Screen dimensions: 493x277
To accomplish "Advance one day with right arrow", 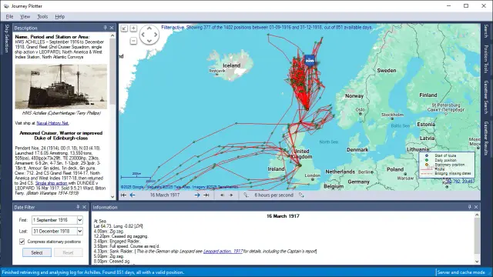I will (x=197, y=195).
